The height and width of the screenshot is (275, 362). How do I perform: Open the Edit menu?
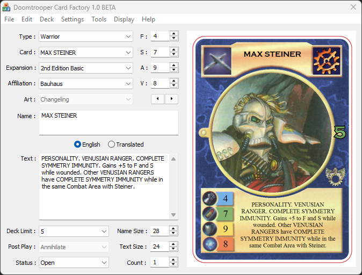tap(27, 19)
